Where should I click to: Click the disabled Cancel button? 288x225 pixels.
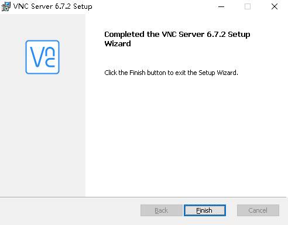tap(258, 210)
